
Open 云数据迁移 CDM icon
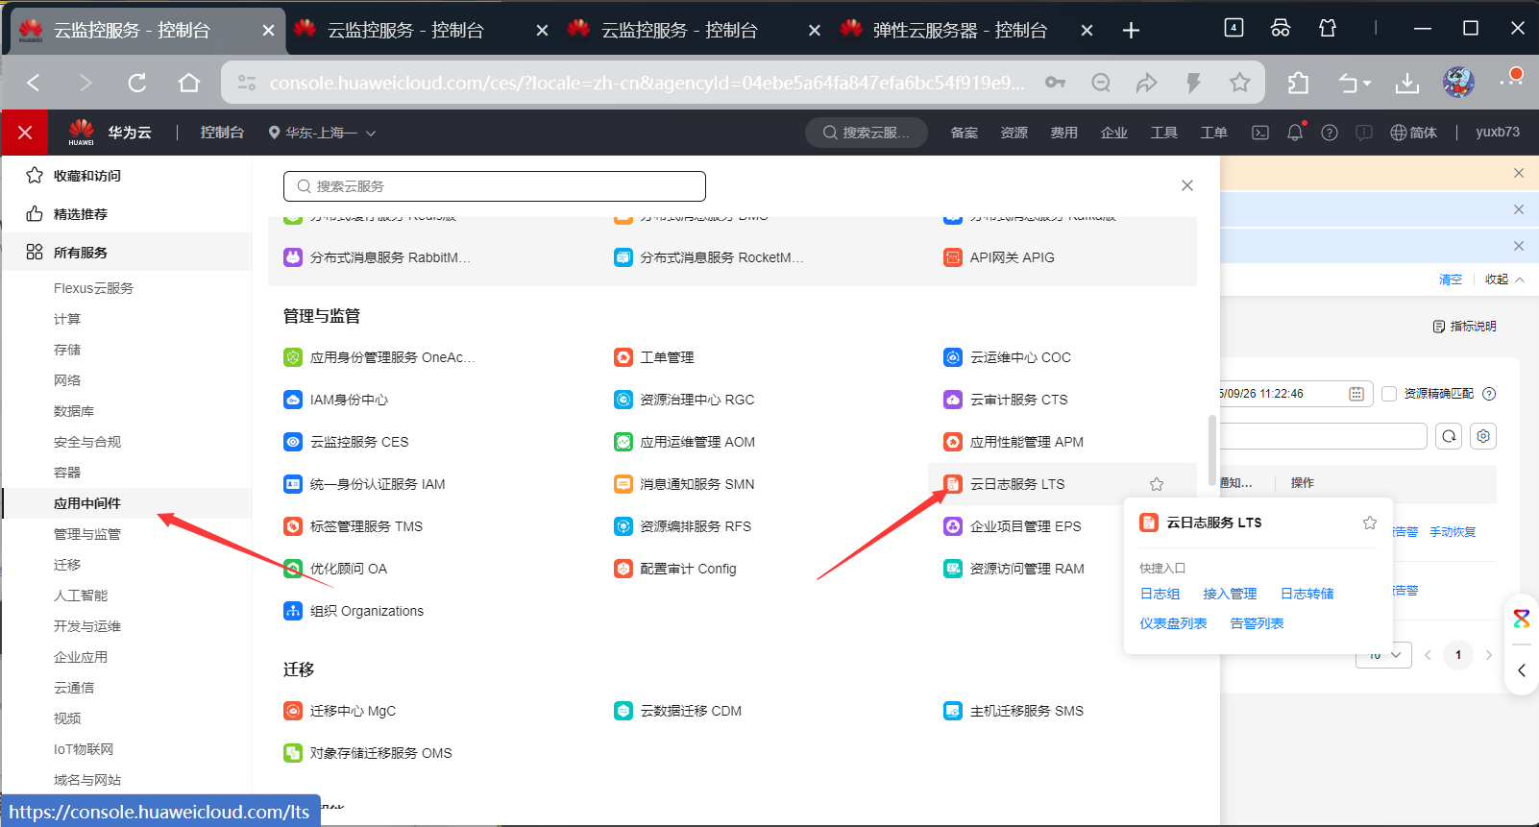623,711
